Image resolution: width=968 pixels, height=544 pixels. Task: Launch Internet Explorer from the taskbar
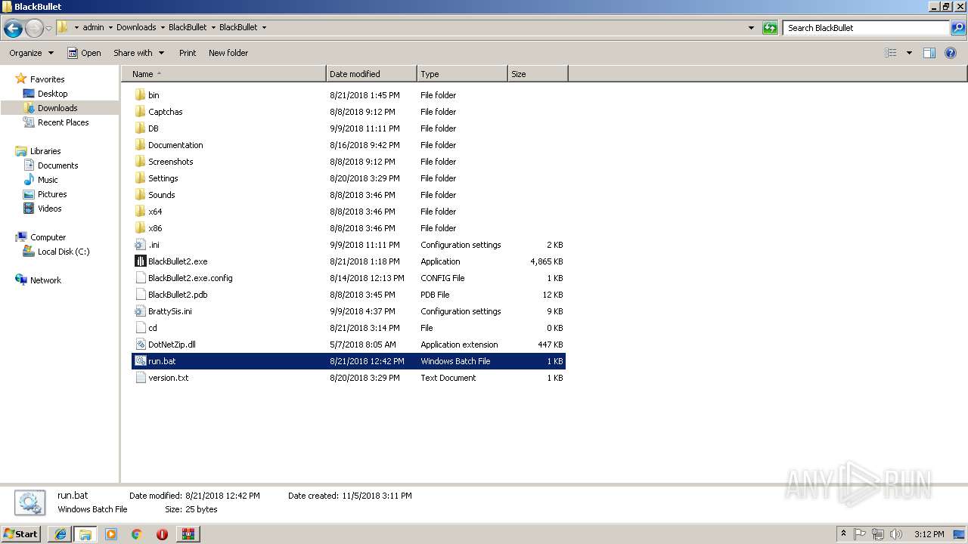60,534
